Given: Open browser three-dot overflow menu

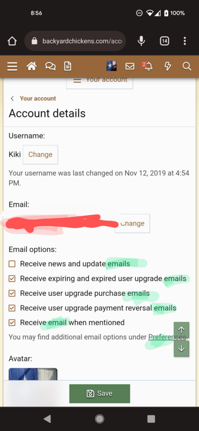Looking at the screenshot, I should pyautogui.click(x=185, y=41).
